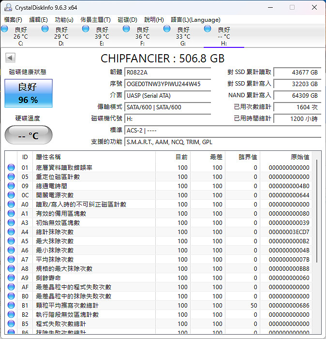Viewport: 326px width, 339px height.
Task: Click the 屬性名稱 column header
Action: [x=94, y=157]
